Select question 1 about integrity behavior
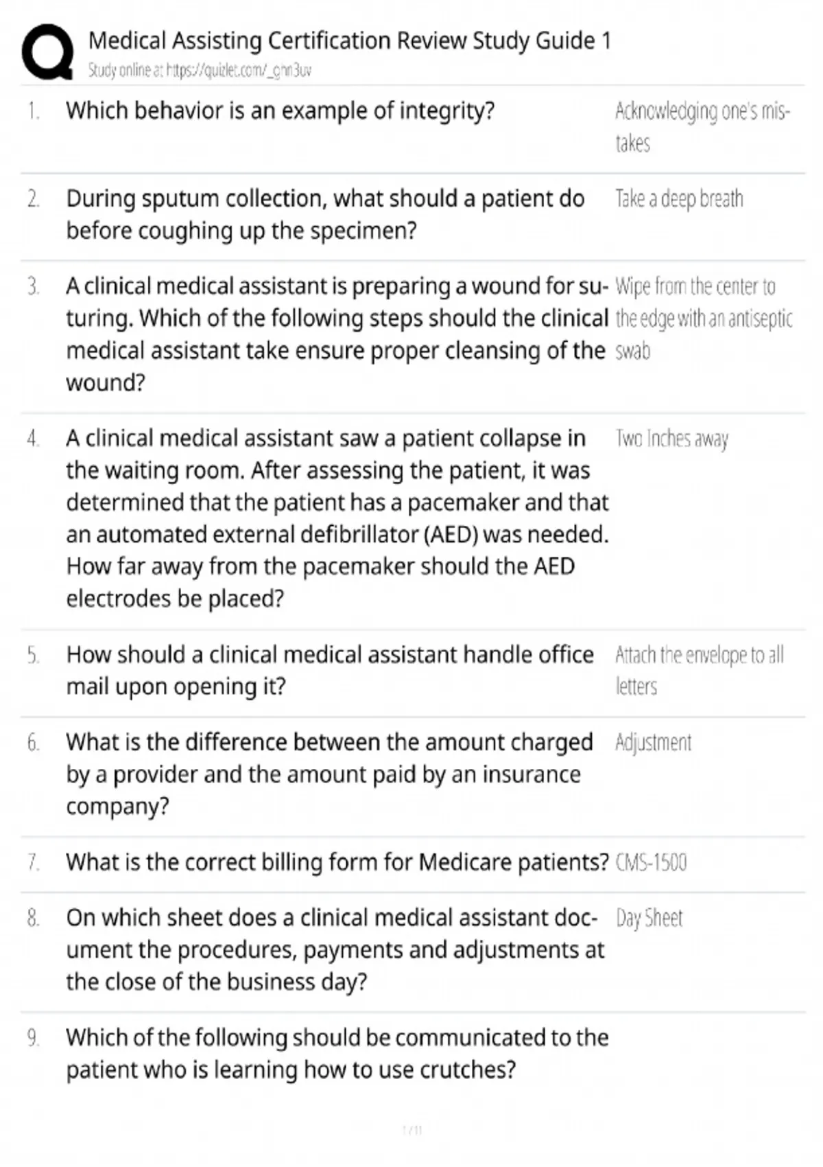The height and width of the screenshot is (1167, 823). [280, 111]
